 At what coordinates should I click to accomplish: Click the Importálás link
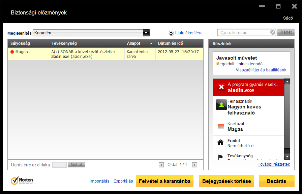pyautogui.click(x=99, y=181)
